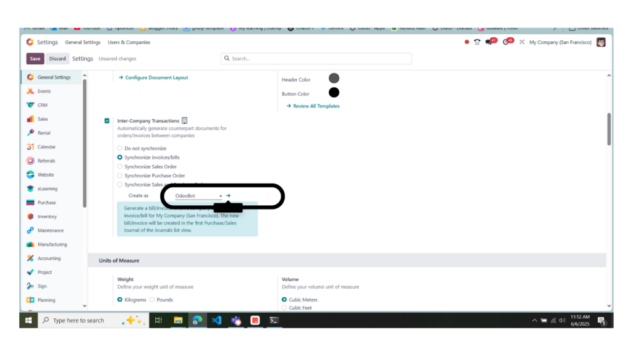The height and width of the screenshot is (356, 633).
Task: Follow the Configure Document Layout link
Action: pyautogui.click(x=153, y=77)
